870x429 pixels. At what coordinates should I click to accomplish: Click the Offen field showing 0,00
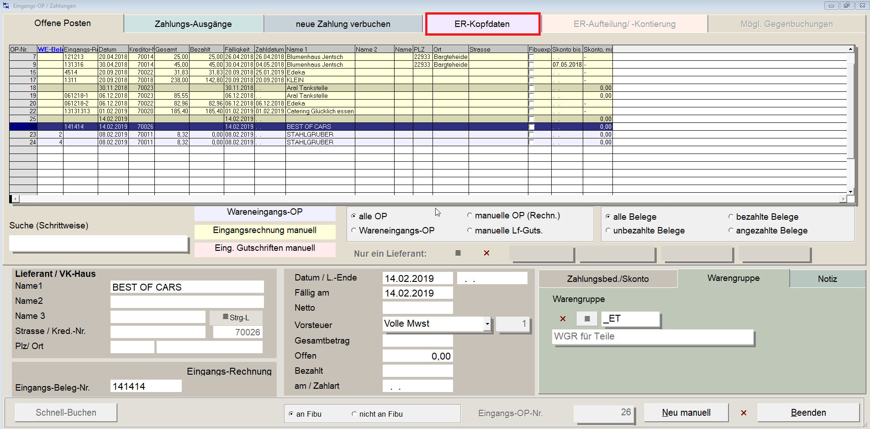click(x=418, y=356)
